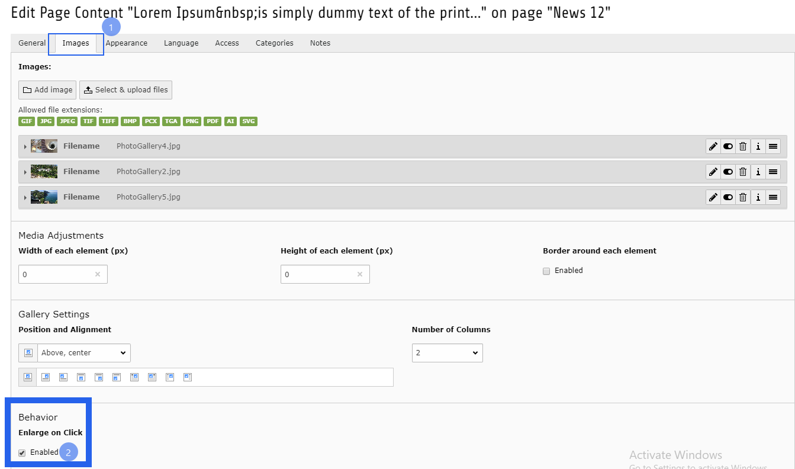Toggle visibility of the PhotoGallery4.jpg image
The height and width of the screenshot is (469, 795).
tap(728, 146)
